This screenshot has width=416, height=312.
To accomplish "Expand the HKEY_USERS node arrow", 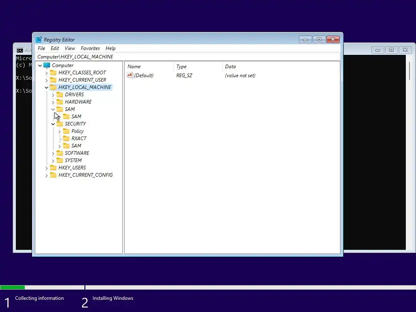I will coord(46,168).
